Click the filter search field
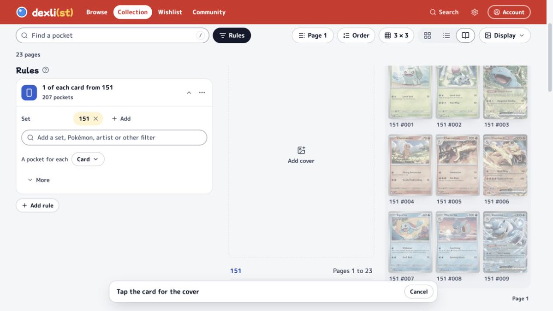The image size is (553, 311). (x=114, y=137)
